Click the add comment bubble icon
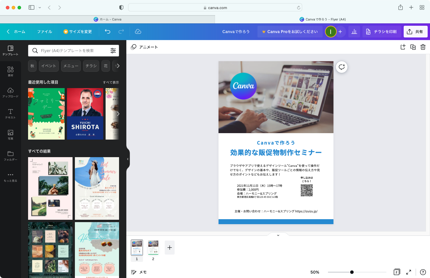Screen dimensions: 430x278 (x=342, y=67)
